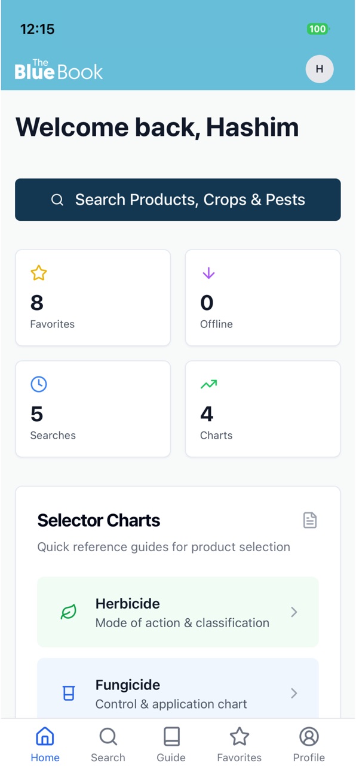
Task: Tap Search Products, Crops & Pests field
Action: tap(178, 200)
